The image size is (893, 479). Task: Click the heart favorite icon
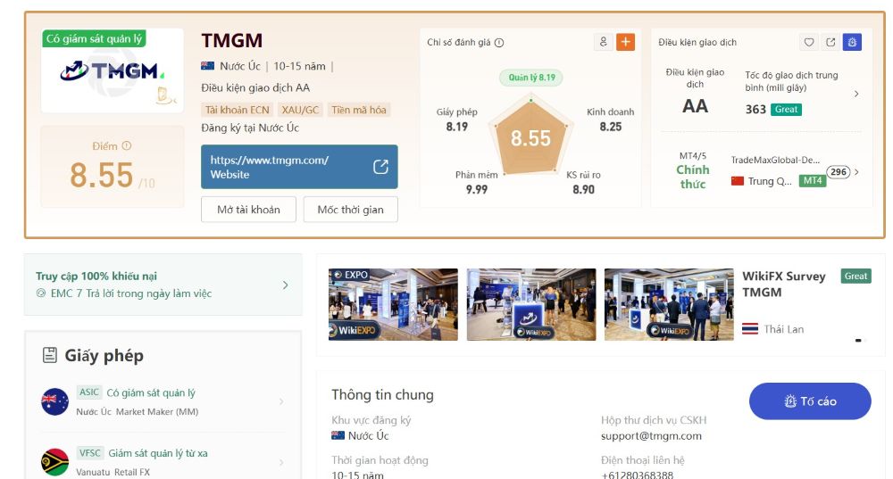tap(809, 42)
